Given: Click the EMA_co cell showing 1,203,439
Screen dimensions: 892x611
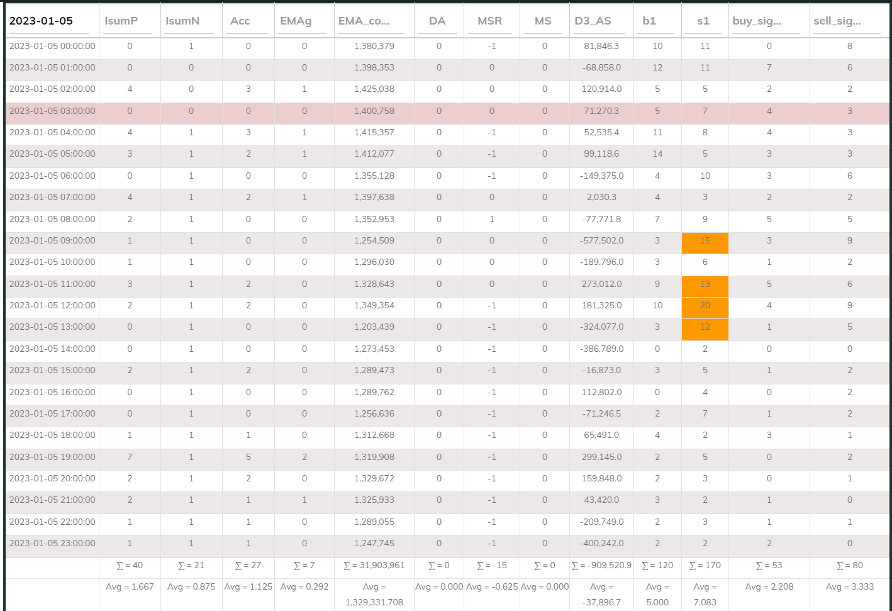Looking at the screenshot, I should pyautogui.click(x=374, y=327).
